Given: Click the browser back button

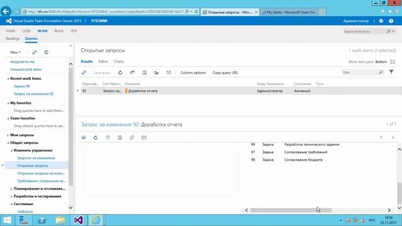Looking at the screenshot, I should coord(6,11).
